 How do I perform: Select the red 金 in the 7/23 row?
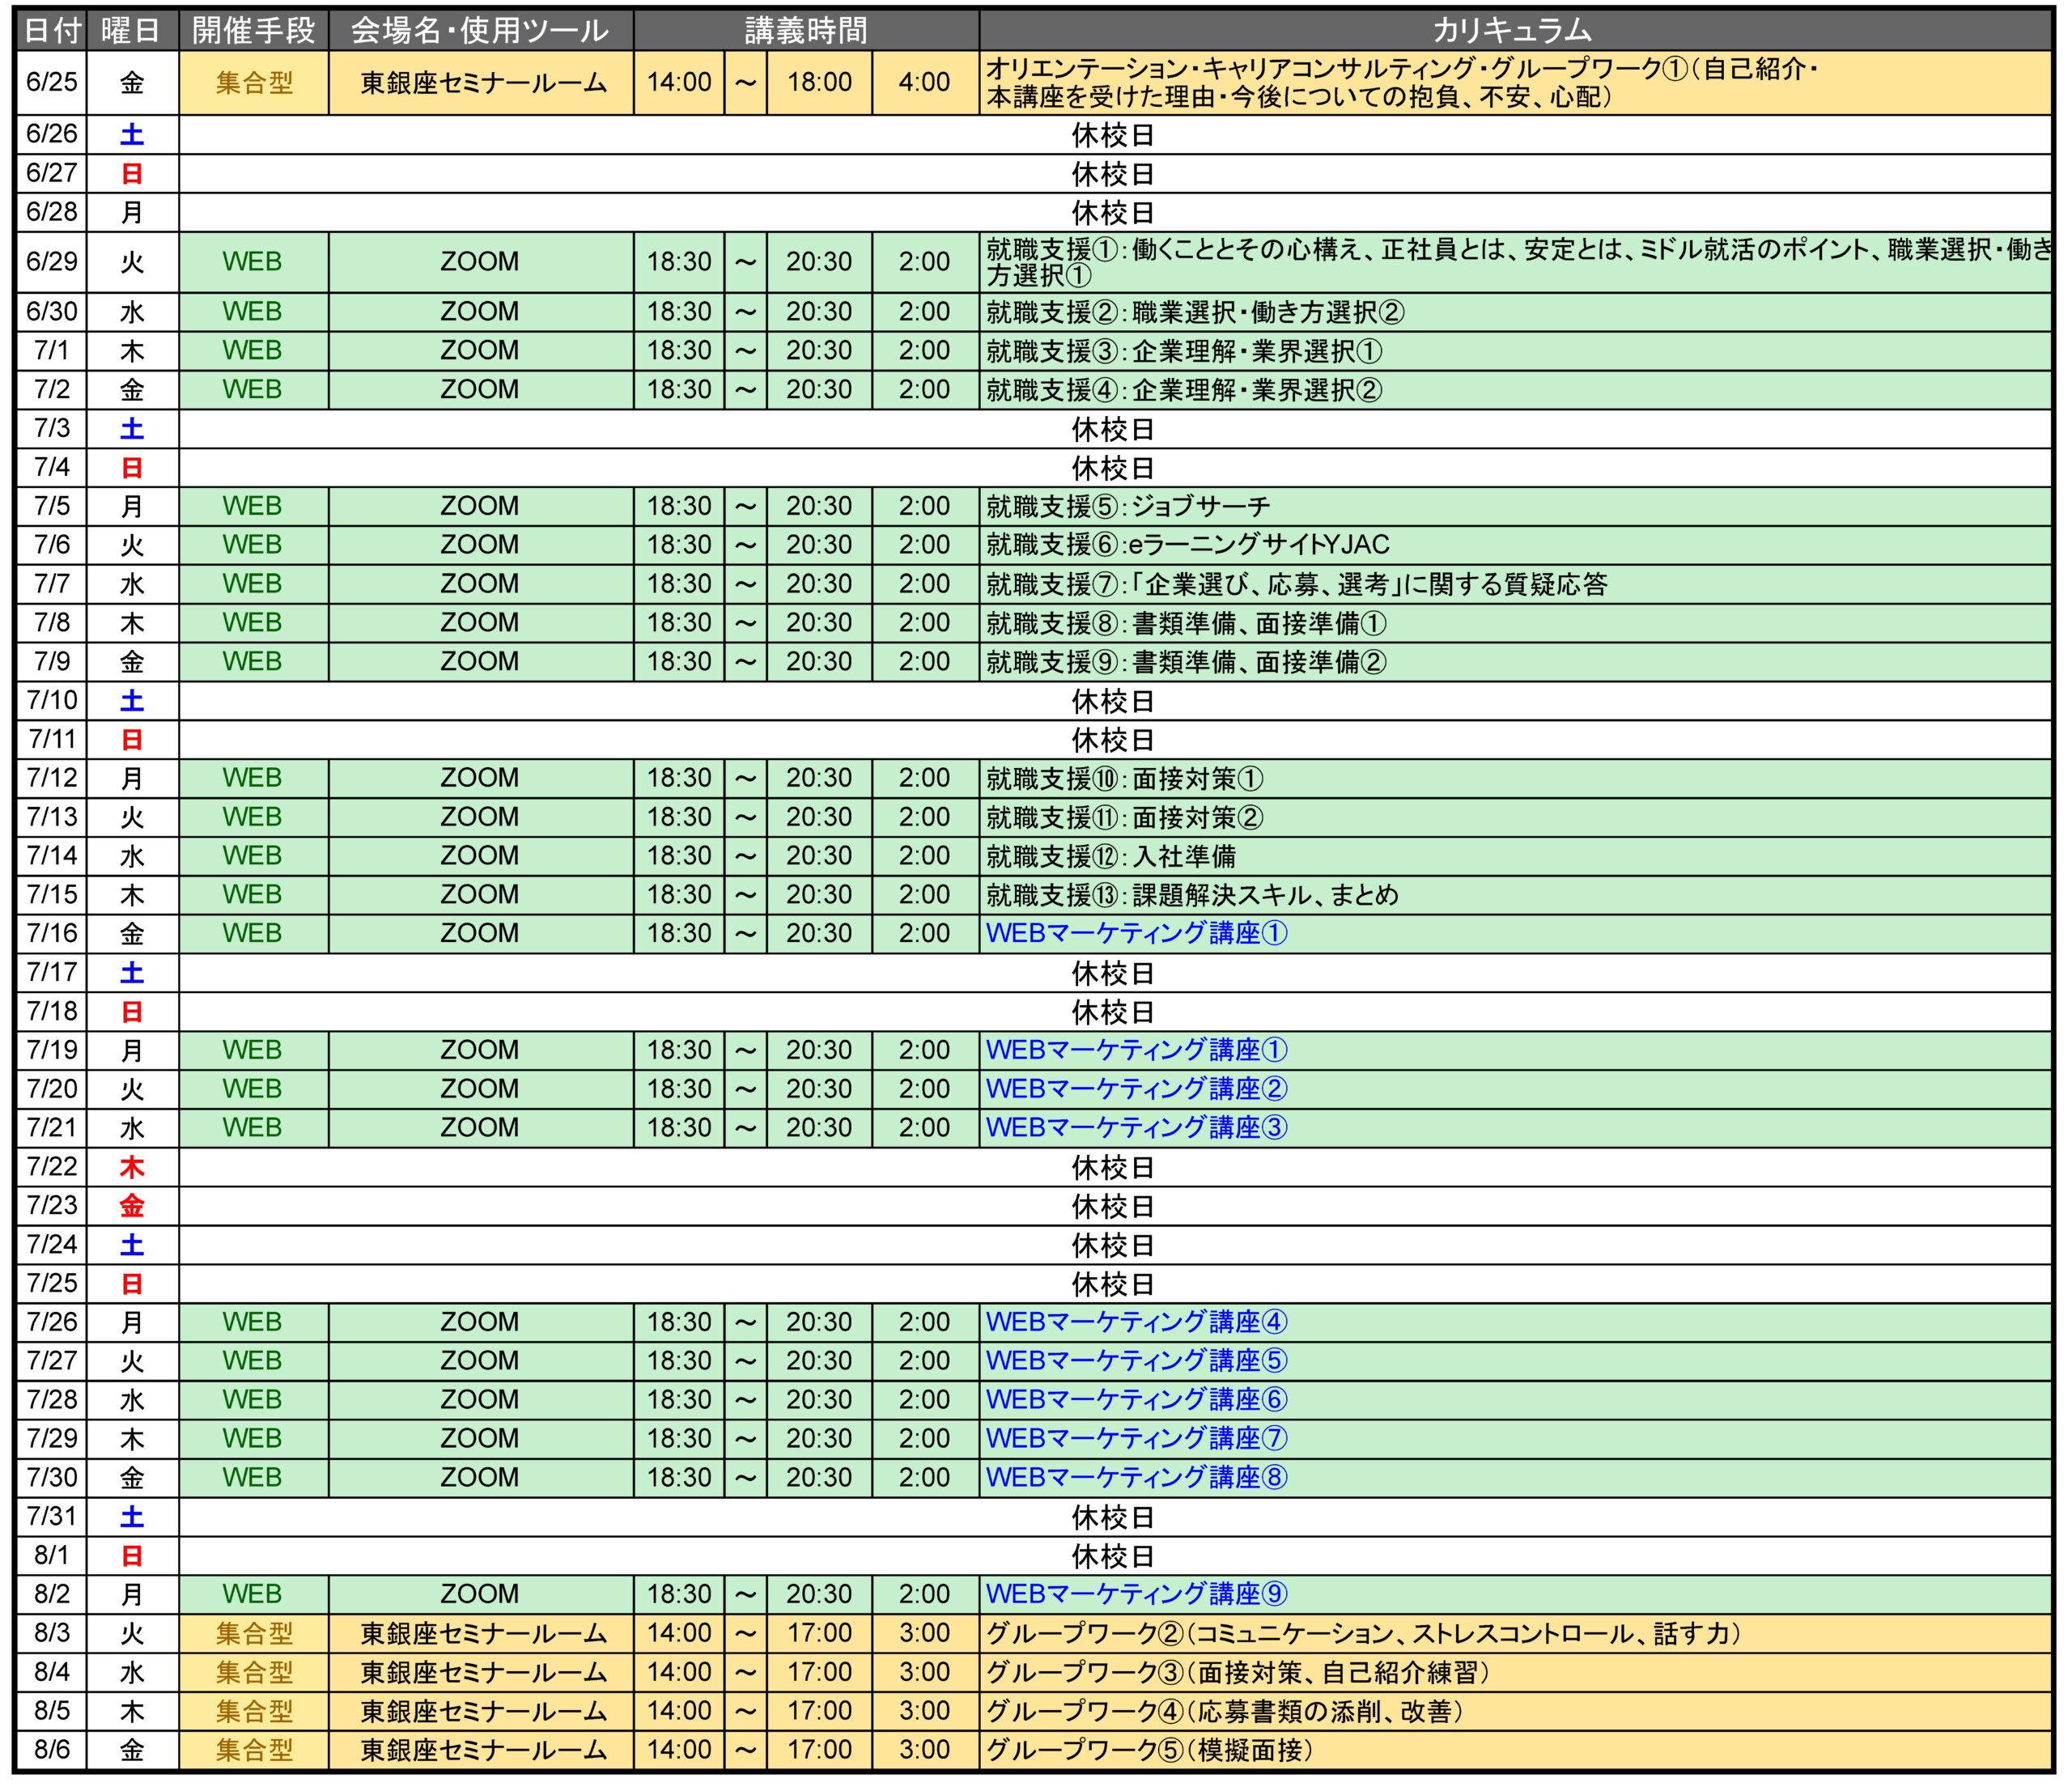pyautogui.click(x=132, y=1206)
